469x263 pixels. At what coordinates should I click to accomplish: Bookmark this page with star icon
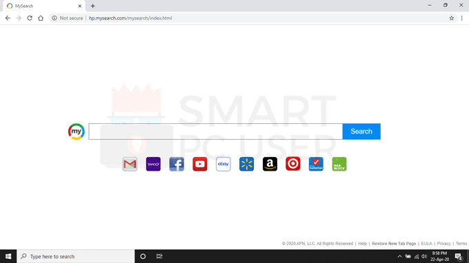click(x=451, y=18)
